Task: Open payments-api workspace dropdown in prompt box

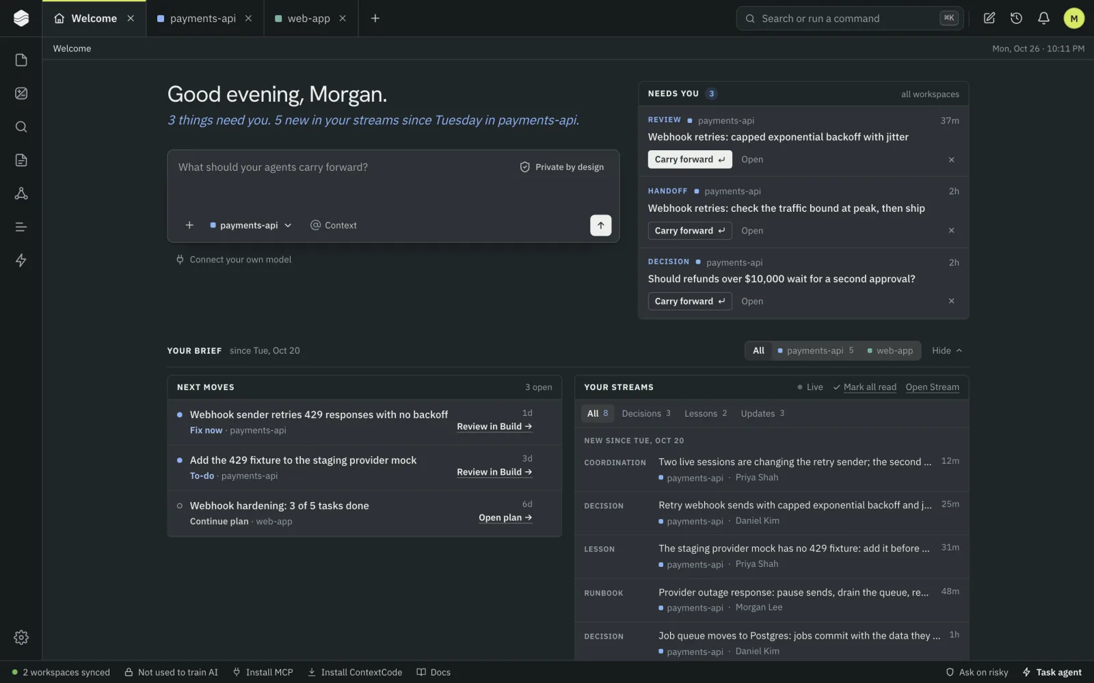Action: coord(251,225)
